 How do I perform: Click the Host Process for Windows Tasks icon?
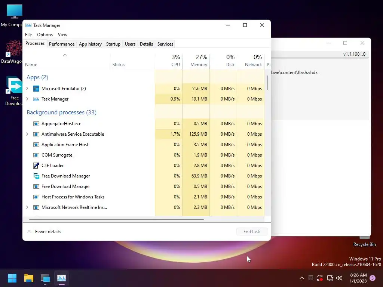[x=36, y=197]
